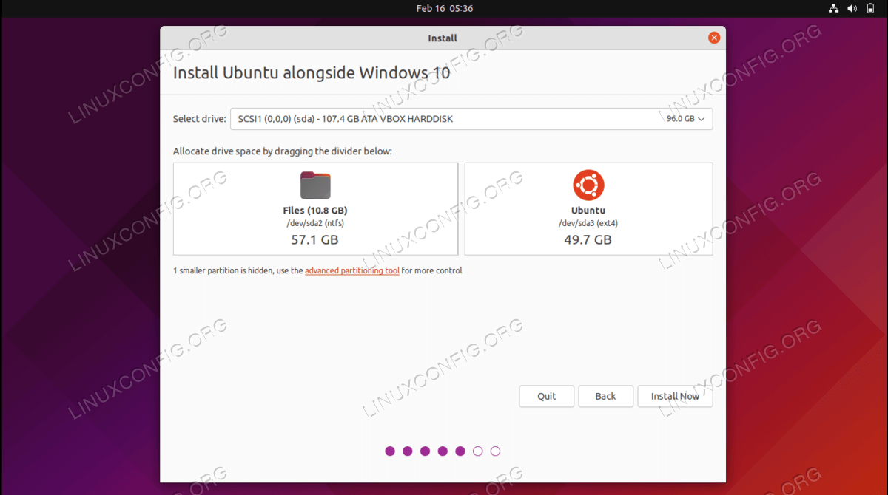Select the Ubuntu 49.7 GB partition box

tap(588, 209)
